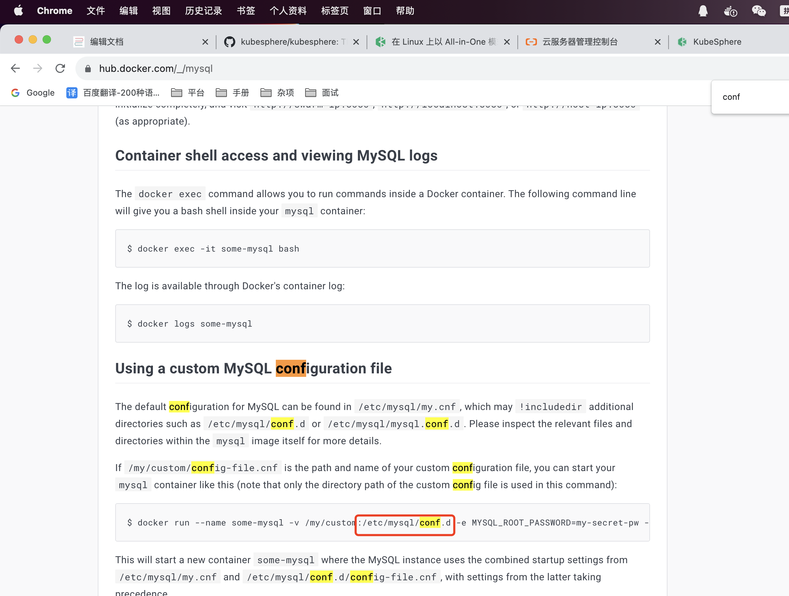Click the 'docker logs some-mysql' code block
789x596 pixels.
coord(382,323)
